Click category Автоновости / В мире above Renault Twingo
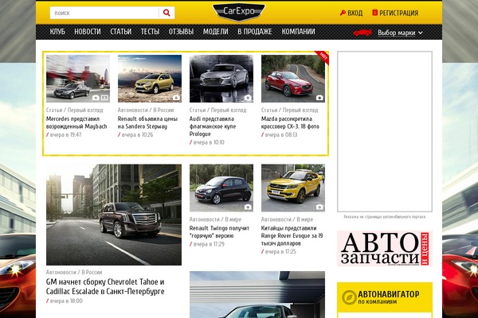This screenshot has height=318, width=478. pyautogui.click(x=215, y=219)
